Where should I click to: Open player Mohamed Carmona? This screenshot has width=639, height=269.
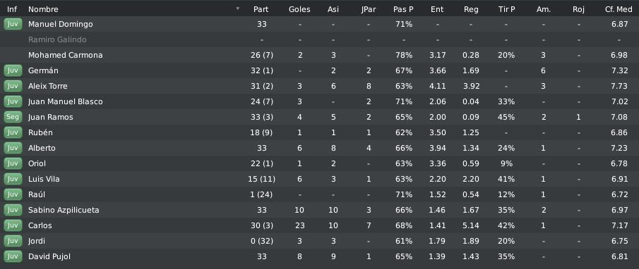coord(65,55)
